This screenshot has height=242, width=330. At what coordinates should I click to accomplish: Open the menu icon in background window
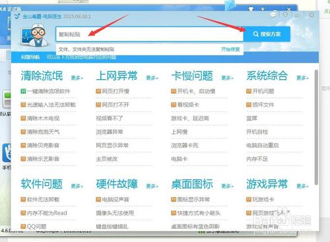(263, 9)
